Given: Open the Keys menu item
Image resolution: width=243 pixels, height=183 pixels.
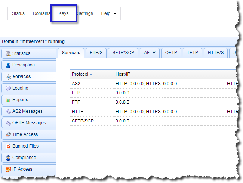Looking at the screenshot, I should click(64, 13).
